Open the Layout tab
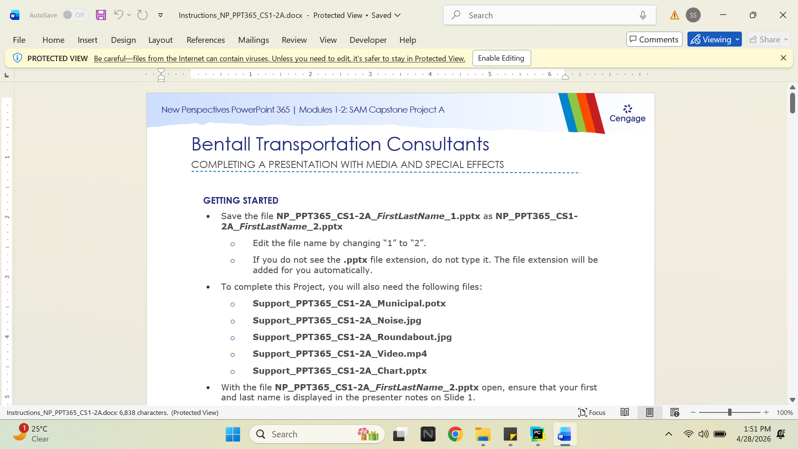Image resolution: width=798 pixels, height=449 pixels. pyautogui.click(x=160, y=40)
